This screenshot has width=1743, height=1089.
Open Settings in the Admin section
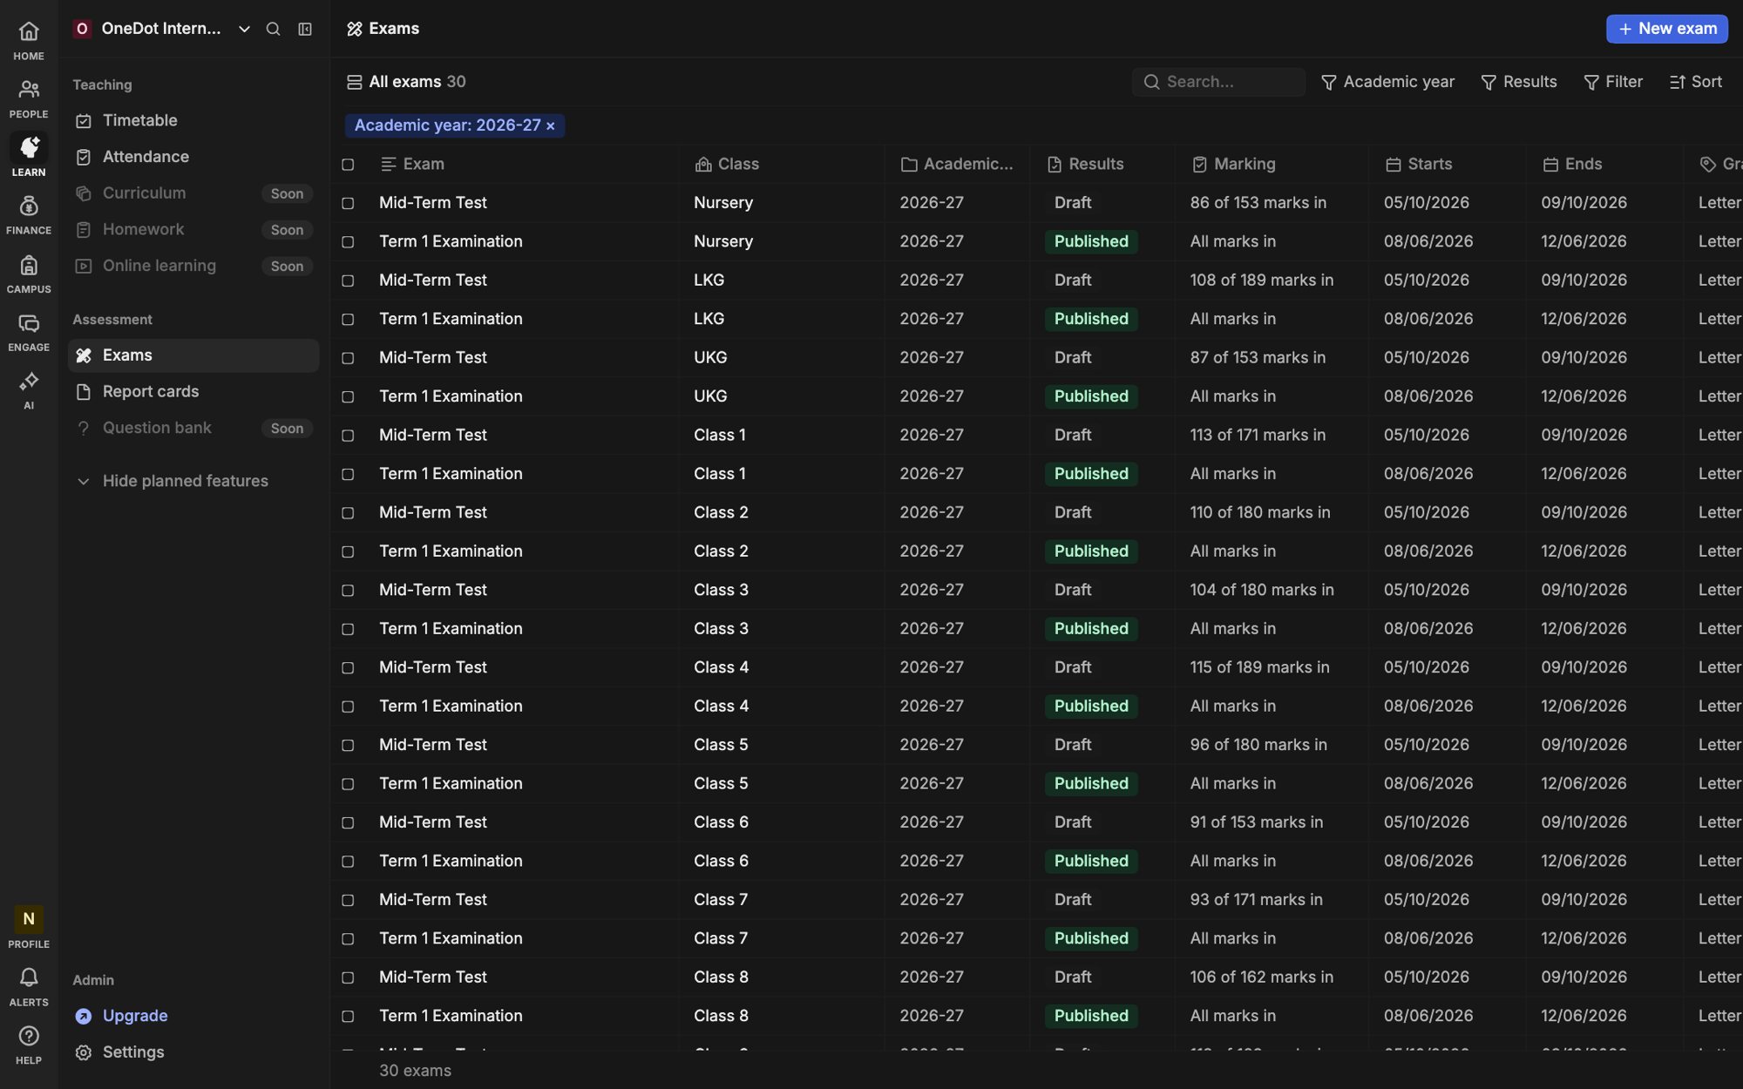(x=193, y=1052)
